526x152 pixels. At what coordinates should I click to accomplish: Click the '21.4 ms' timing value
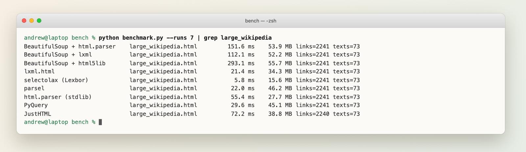pyautogui.click(x=243, y=71)
